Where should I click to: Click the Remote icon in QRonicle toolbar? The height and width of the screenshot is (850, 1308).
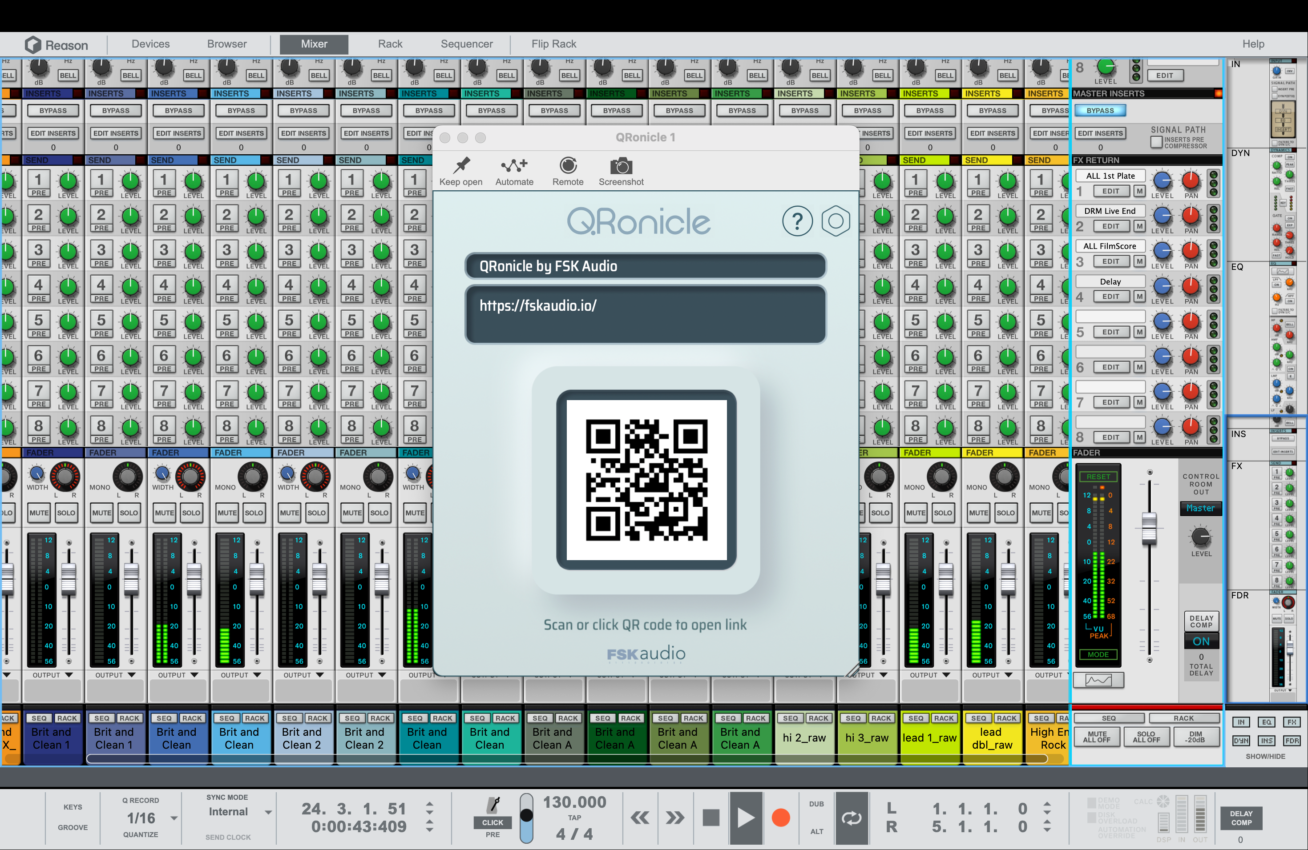coord(568,165)
